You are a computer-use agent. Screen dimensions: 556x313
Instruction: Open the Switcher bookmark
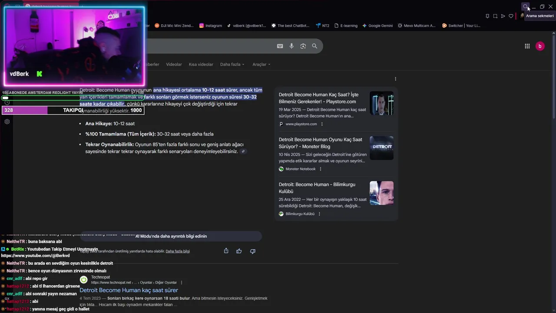[x=461, y=26]
